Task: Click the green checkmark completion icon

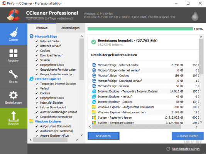Action: [93, 42]
